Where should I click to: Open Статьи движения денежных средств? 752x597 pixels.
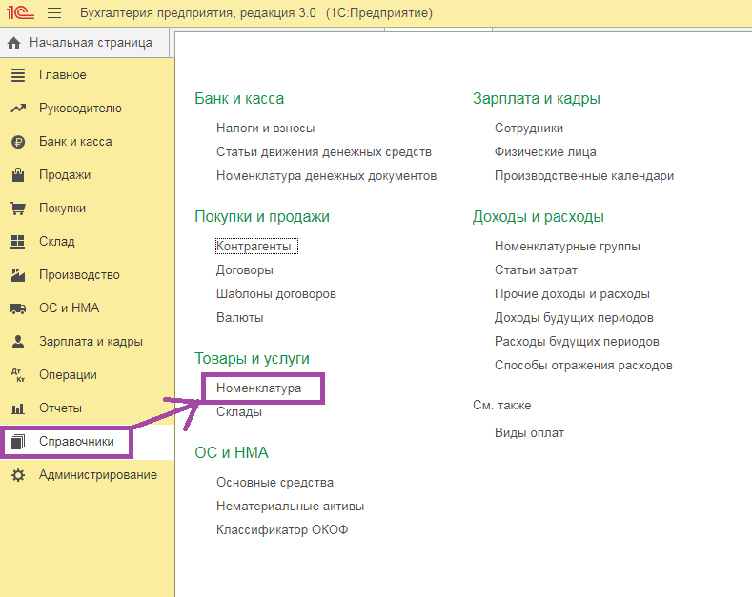tap(324, 152)
